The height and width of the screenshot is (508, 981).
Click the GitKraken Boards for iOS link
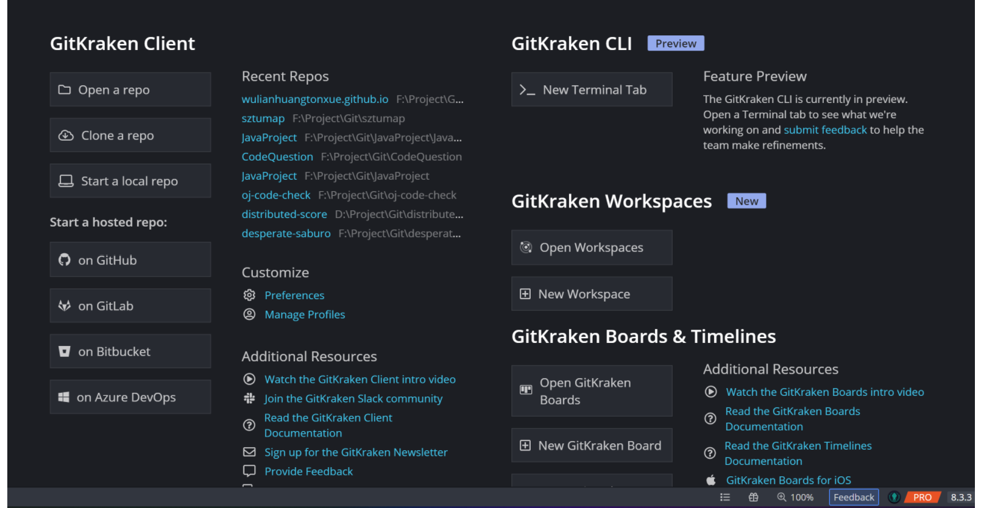788,480
